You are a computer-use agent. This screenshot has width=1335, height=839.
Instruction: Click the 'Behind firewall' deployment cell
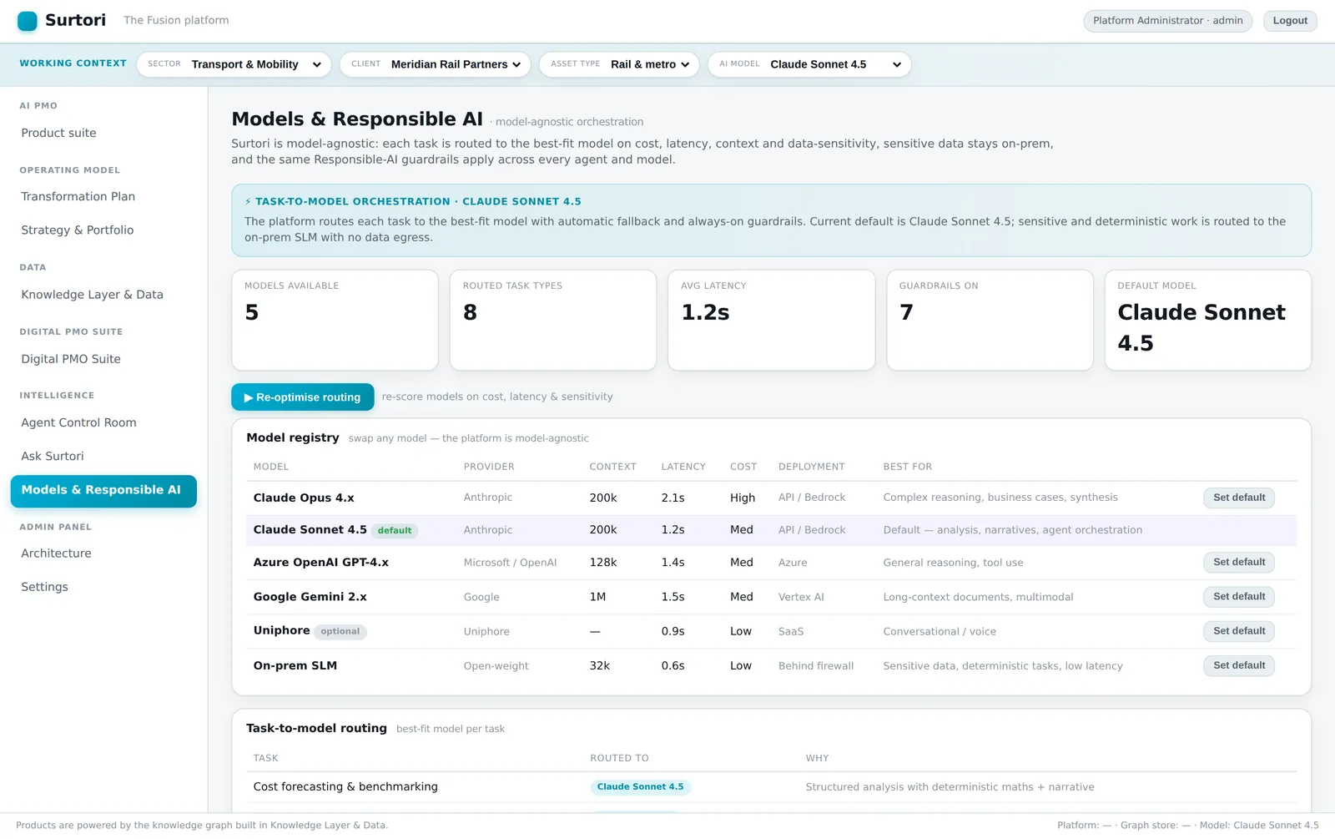click(816, 666)
